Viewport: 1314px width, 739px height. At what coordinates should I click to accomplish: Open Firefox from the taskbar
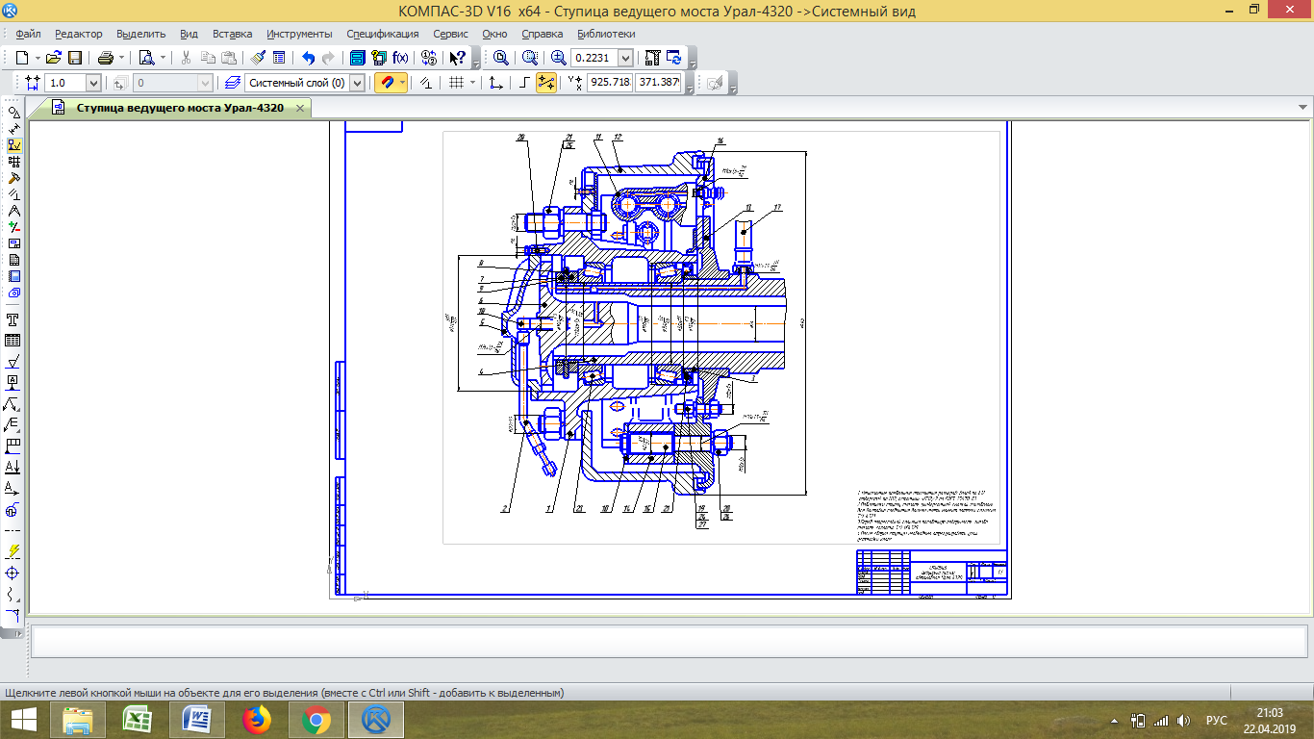tap(257, 719)
